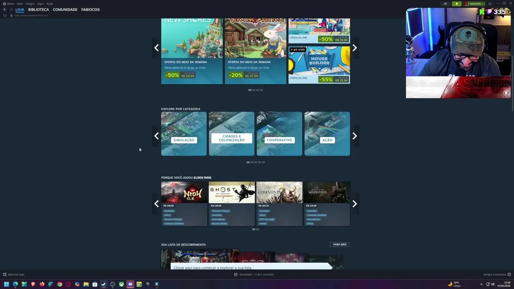Image resolution: width=514 pixels, height=289 pixels.
Task: Open the FabioCOG account dropdown
Action: pos(474,4)
